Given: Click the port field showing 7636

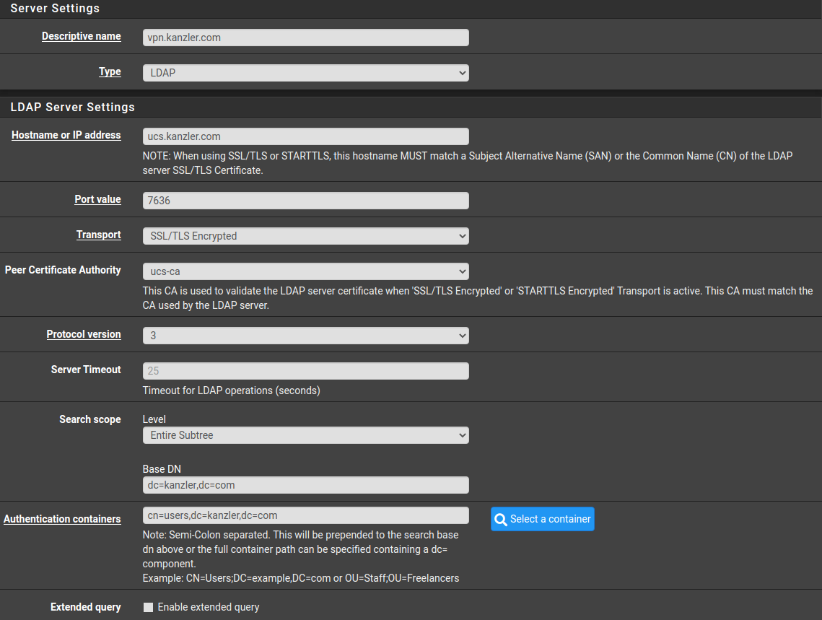Looking at the screenshot, I should [x=305, y=200].
